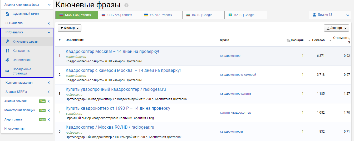The height and width of the screenshot is (141, 354).
Task: Click the globe icon in Другие 13
Action: click(x=314, y=15)
